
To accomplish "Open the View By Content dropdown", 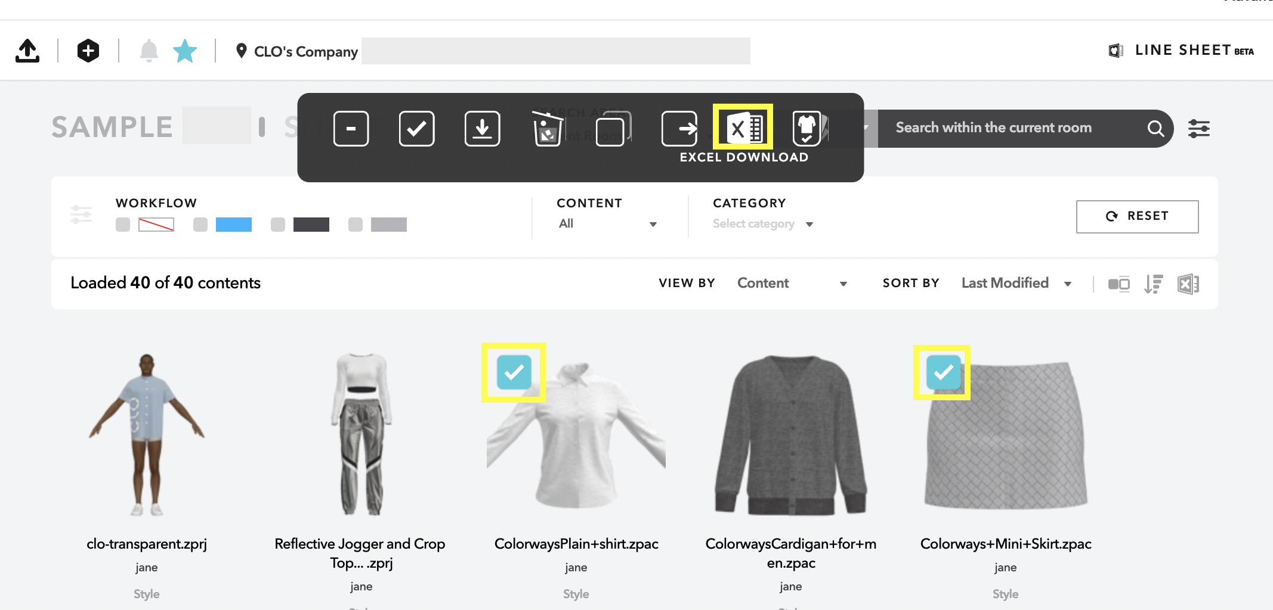I will (x=792, y=283).
